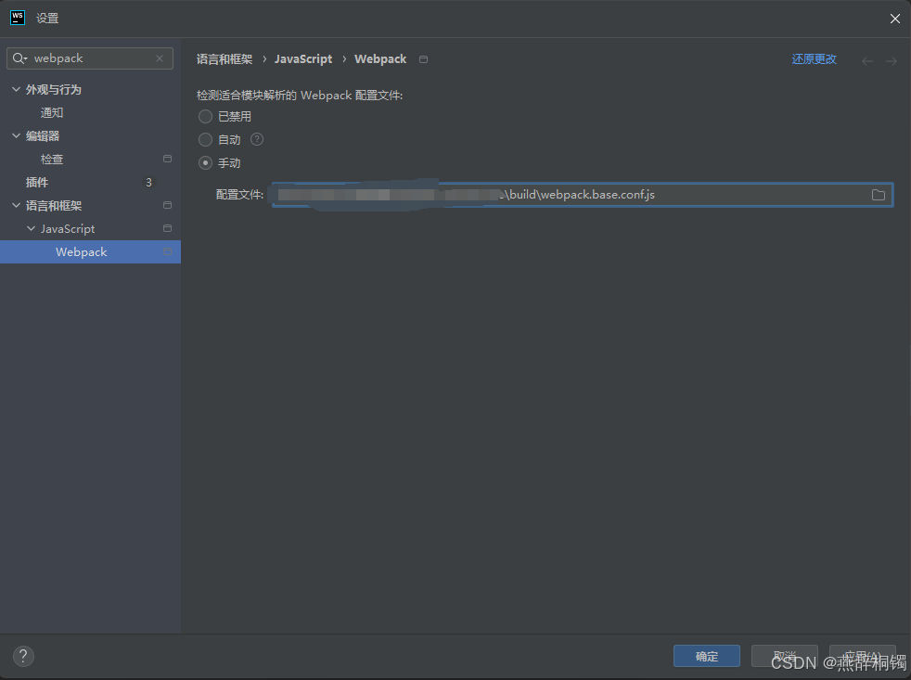Screen dimensions: 911x680
Task: Open search options magnifier icon
Action: (x=19, y=58)
